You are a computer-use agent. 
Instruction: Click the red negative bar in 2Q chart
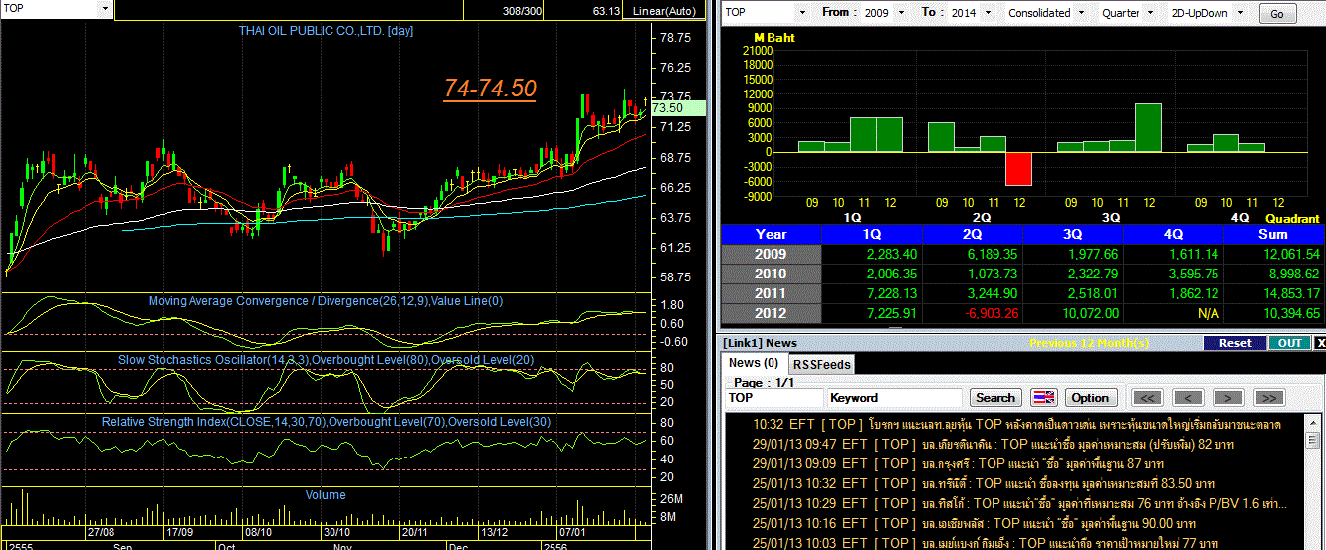[1018, 169]
